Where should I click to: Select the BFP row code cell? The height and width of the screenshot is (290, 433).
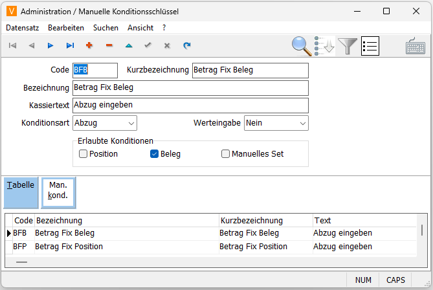[x=23, y=247]
